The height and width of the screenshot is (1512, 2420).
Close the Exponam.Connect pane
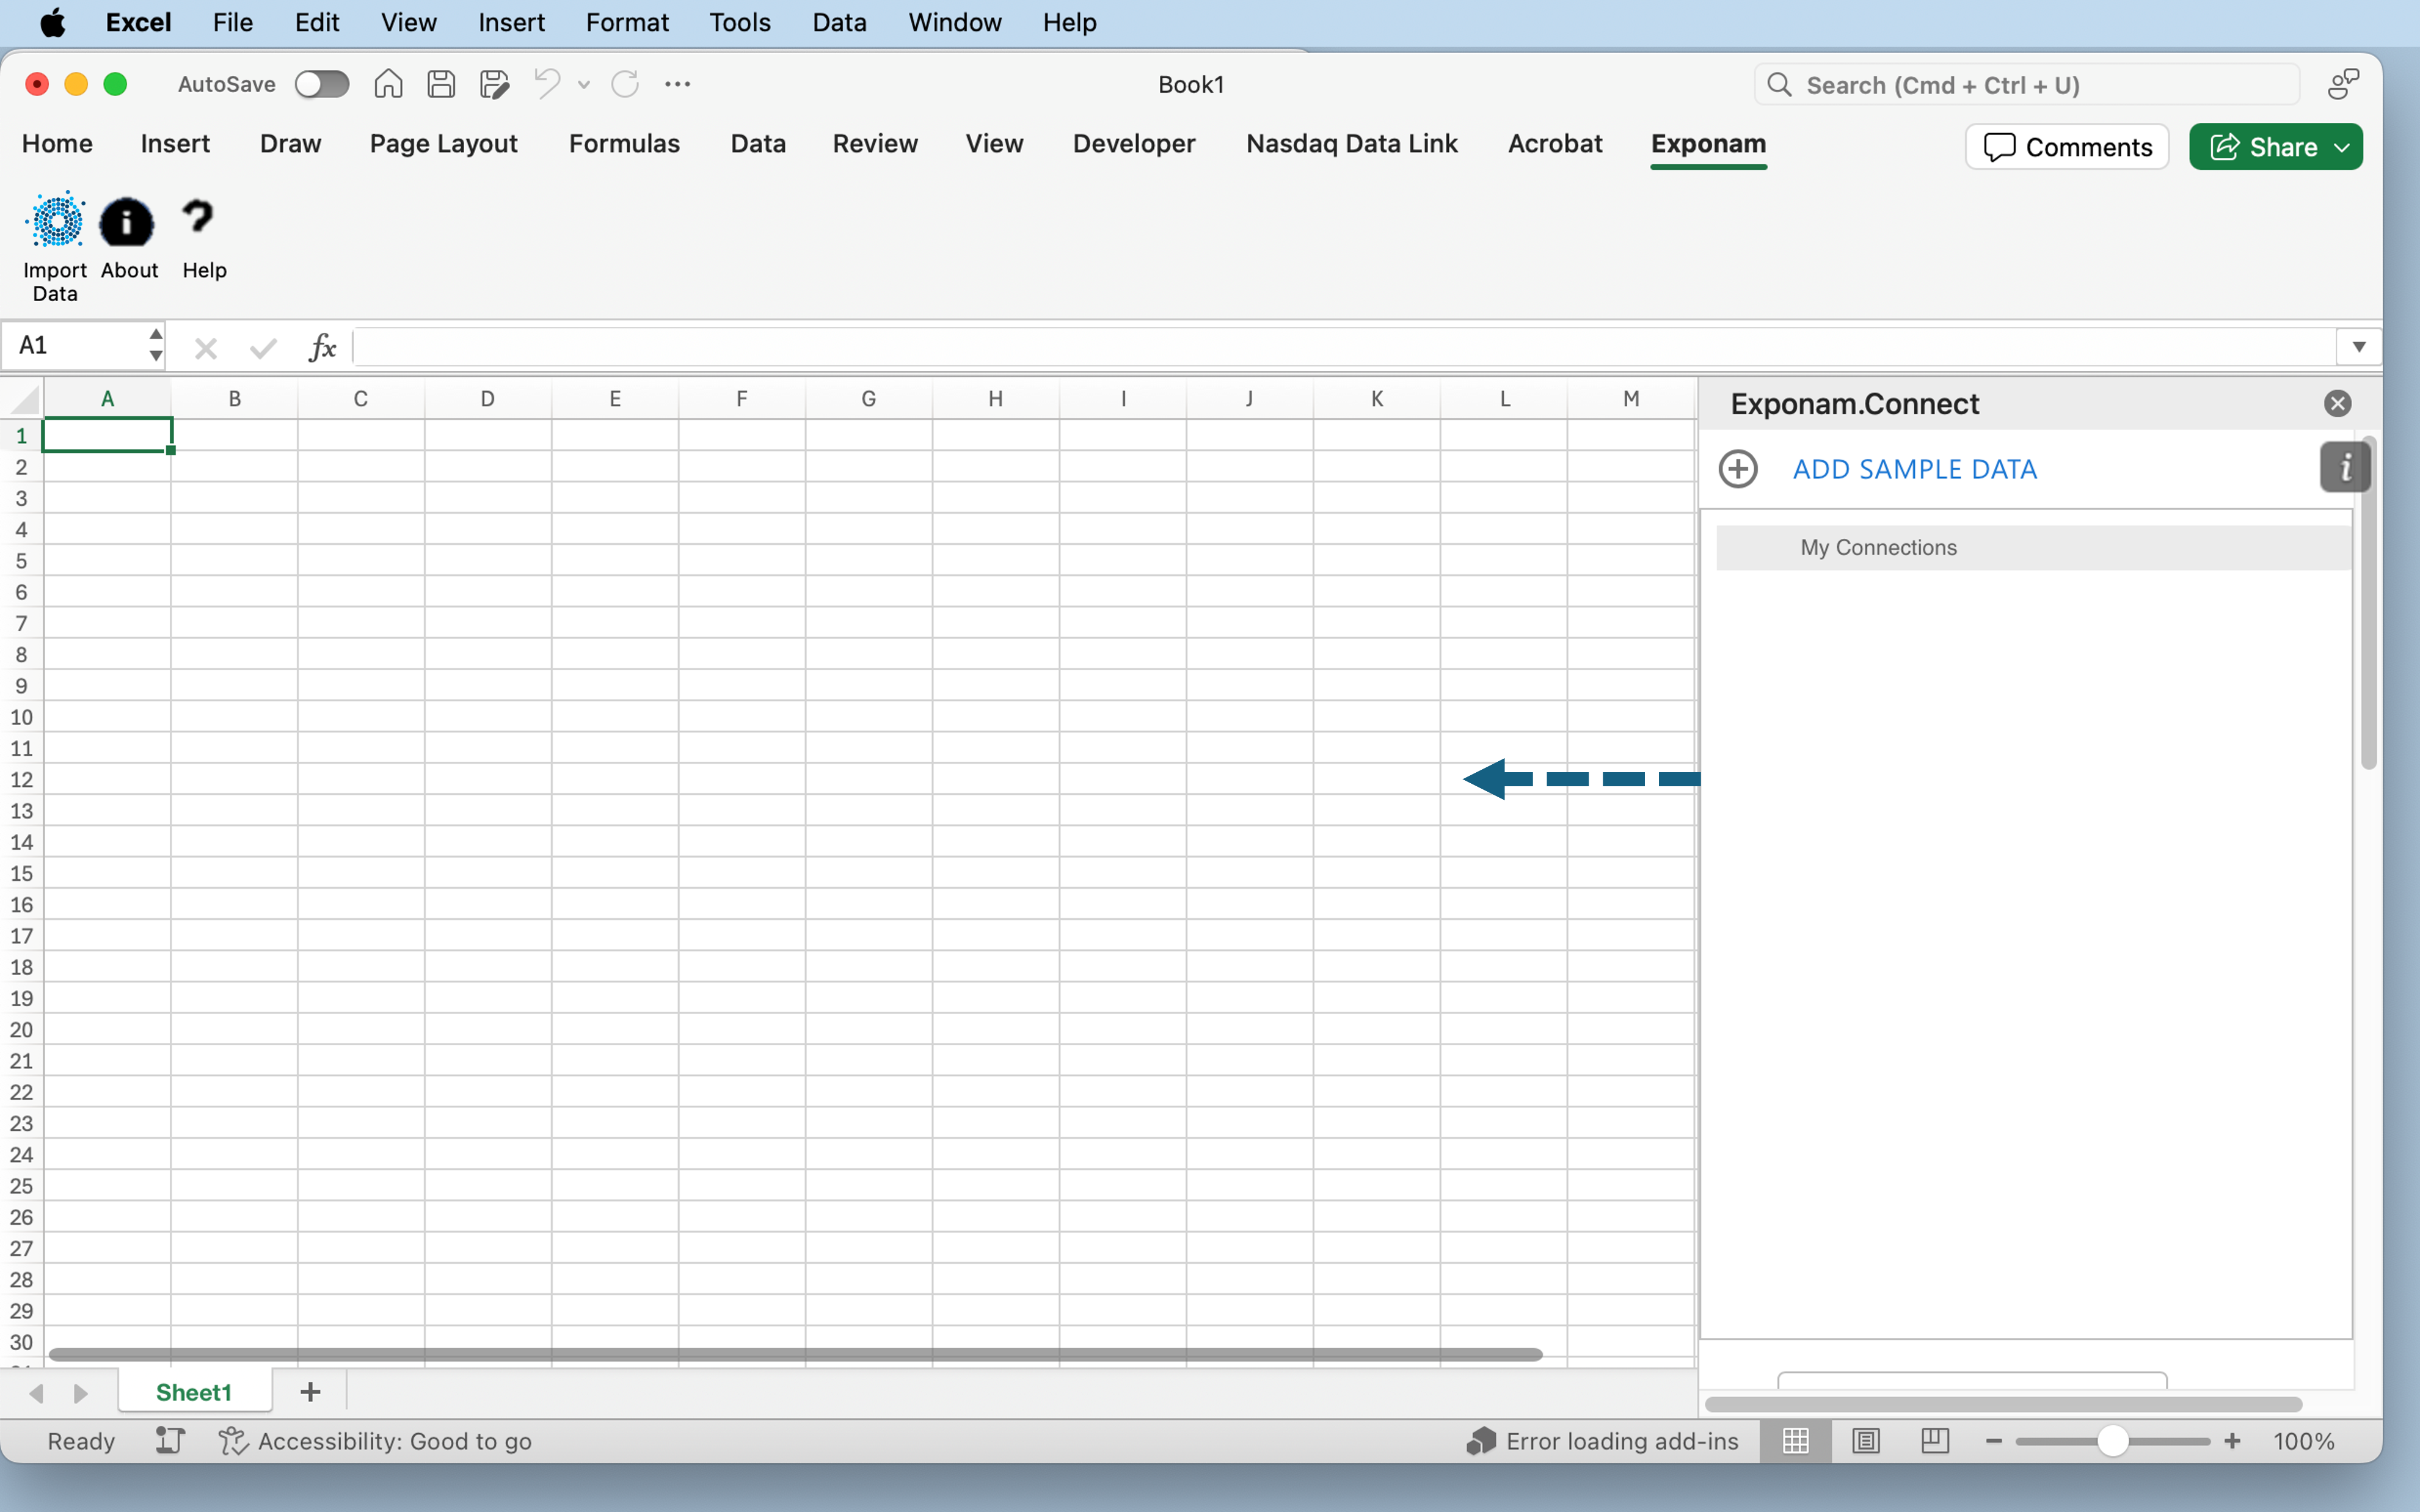[2337, 404]
